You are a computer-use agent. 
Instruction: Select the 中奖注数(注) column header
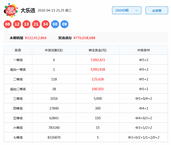tap(54, 50)
